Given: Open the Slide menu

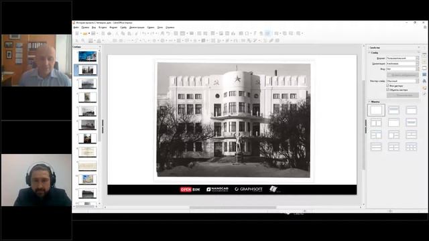Looking at the screenshot, I should (x=123, y=27).
